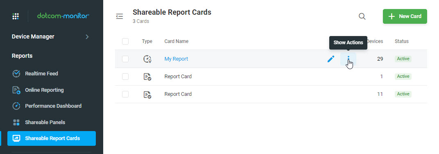
Task: Open the My Report link
Action: point(176,59)
